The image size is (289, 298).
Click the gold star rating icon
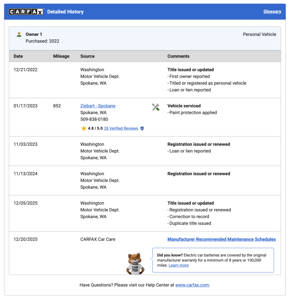click(84, 128)
